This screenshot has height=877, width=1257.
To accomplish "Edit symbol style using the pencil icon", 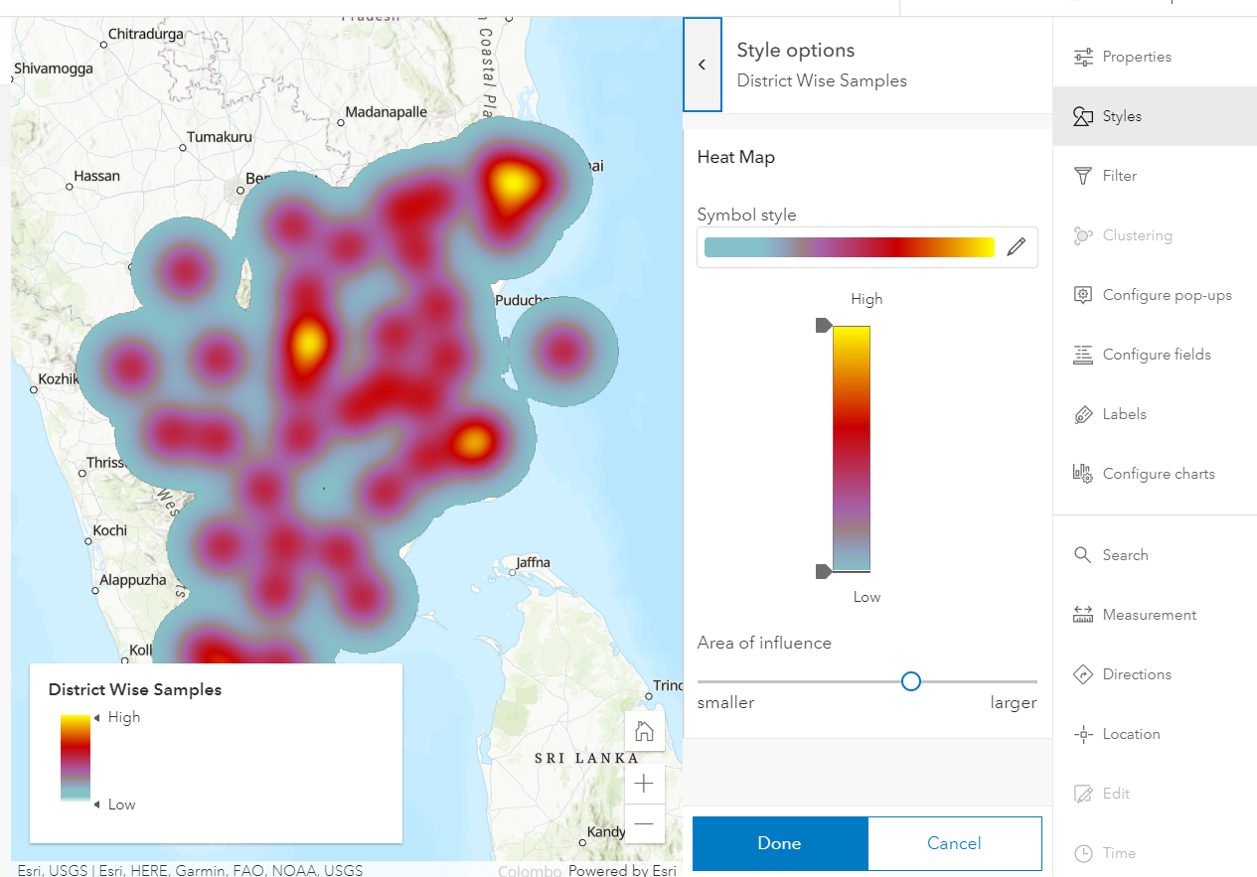I will (x=1016, y=246).
